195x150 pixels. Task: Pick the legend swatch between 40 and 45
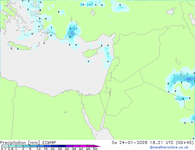83,146
